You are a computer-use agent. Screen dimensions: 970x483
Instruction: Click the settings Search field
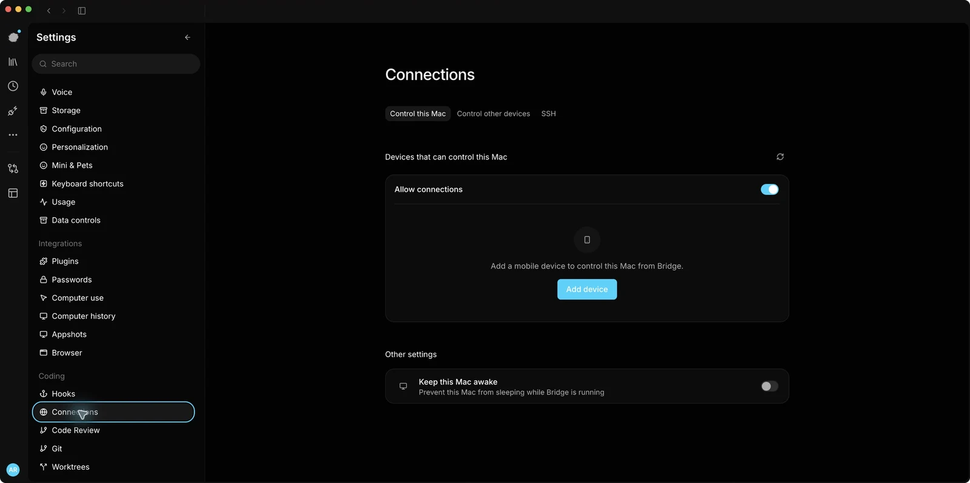point(116,64)
